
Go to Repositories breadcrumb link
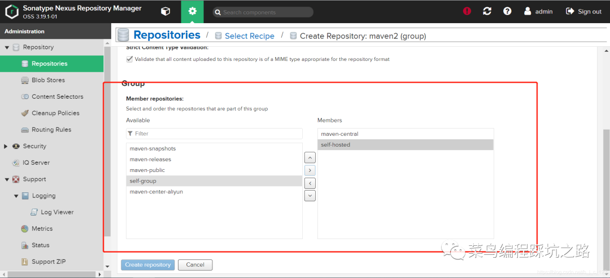point(167,35)
